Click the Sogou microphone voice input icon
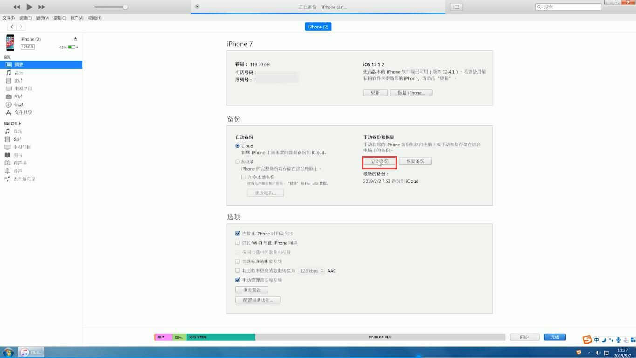 coord(618,340)
